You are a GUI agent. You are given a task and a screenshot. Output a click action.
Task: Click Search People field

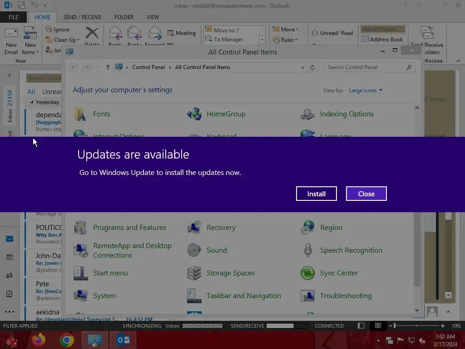(382, 29)
